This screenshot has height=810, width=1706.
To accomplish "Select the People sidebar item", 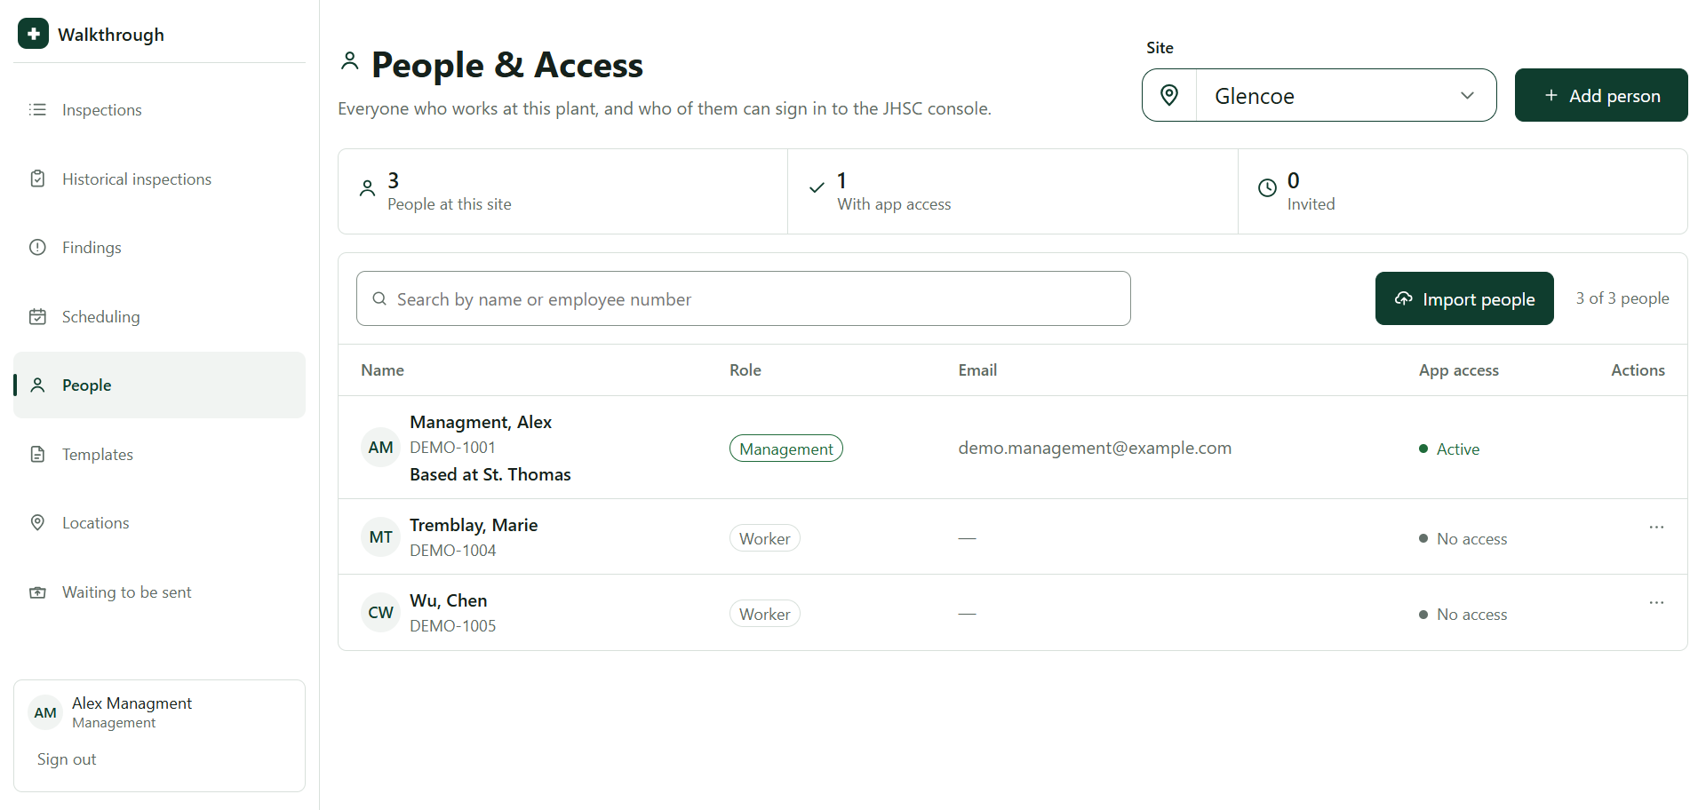I will click(159, 385).
